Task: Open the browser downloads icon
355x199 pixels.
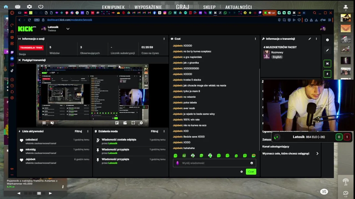Action: 316,20
